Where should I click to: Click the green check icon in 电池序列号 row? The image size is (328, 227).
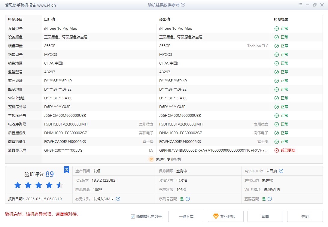(277, 124)
